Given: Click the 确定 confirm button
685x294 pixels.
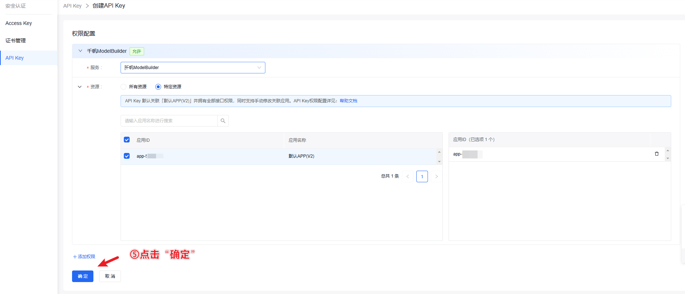Looking at the screenshot, I should [83, 276].
